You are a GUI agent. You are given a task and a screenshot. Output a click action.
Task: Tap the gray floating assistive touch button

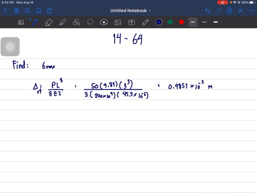pos(10,47)
